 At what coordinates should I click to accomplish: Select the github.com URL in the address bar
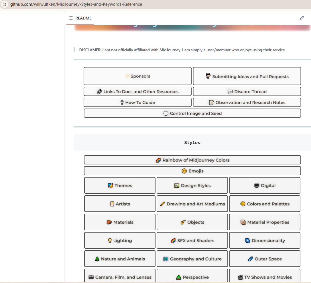point(76,4)
